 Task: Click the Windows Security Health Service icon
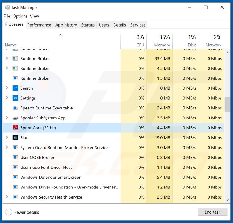[15, 197]
